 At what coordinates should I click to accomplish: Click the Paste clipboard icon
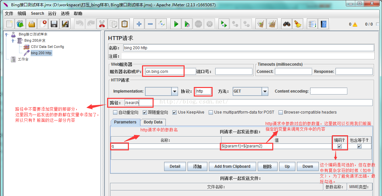124,24
